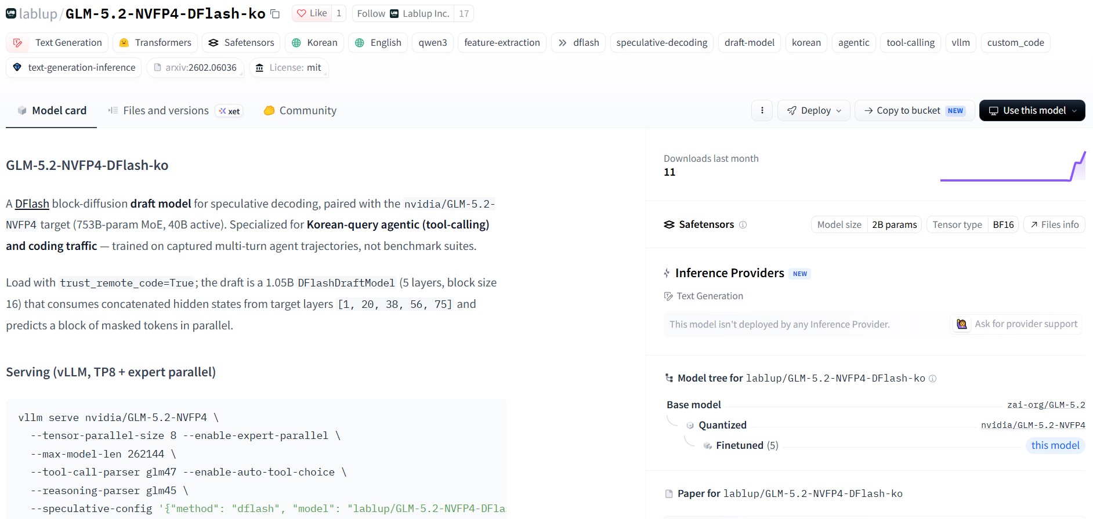This screenshot has width=1093, height=519.
Task: Like the model
Action: (x=312, y=13)
